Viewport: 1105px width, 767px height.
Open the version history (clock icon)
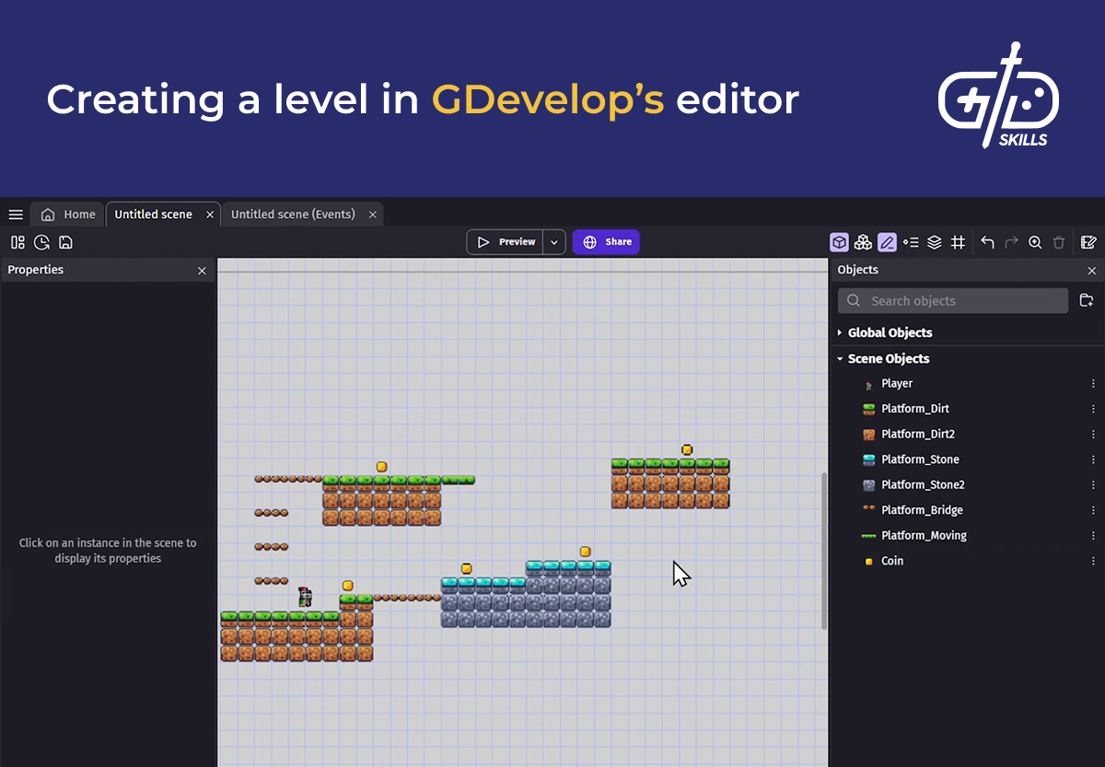point(41,241)
